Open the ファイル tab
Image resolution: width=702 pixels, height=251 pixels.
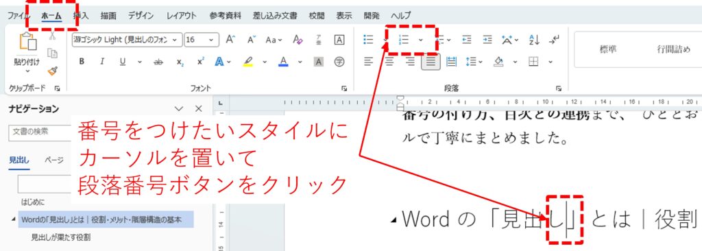pos(19,16)
